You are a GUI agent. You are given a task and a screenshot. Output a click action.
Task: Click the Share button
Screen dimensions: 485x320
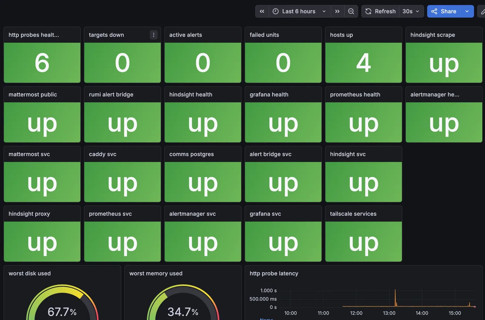pos(443,11)
